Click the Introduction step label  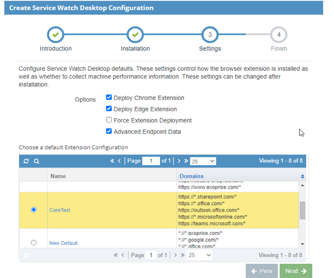click(x=56, y=49)
